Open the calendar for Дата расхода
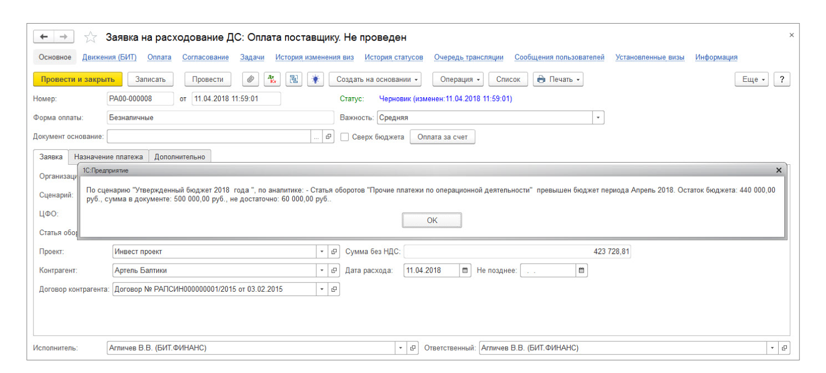Viewport: 826px width, 373px height. [x=466, y=270]
